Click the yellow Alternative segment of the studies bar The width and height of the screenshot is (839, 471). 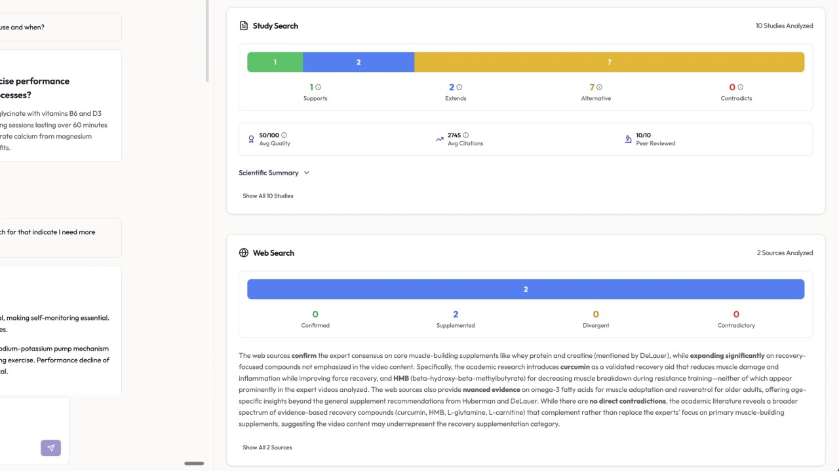coord(609,61)
